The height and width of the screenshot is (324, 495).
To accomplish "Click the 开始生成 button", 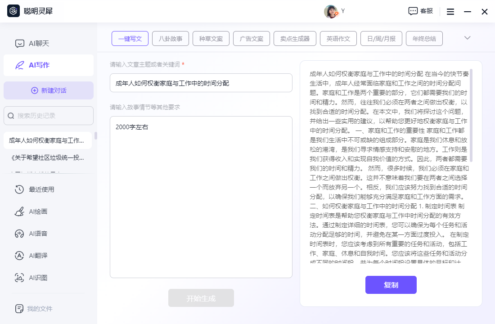I will pos(201,298).
